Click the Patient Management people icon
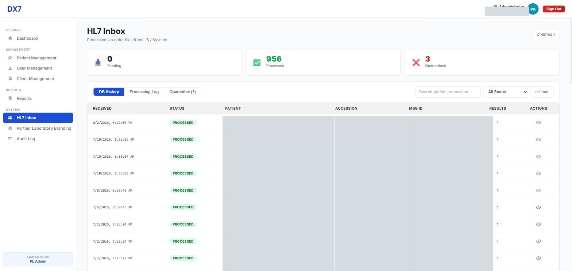Screen dimensions: 572x271 tap(10, 58)
